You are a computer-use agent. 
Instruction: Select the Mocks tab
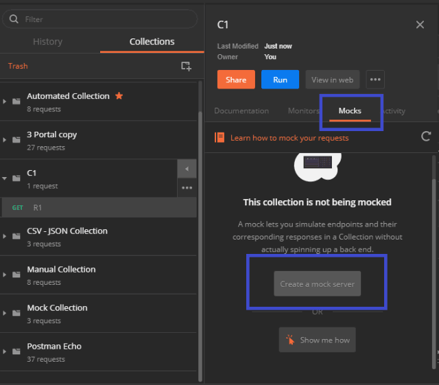point(350,111)
